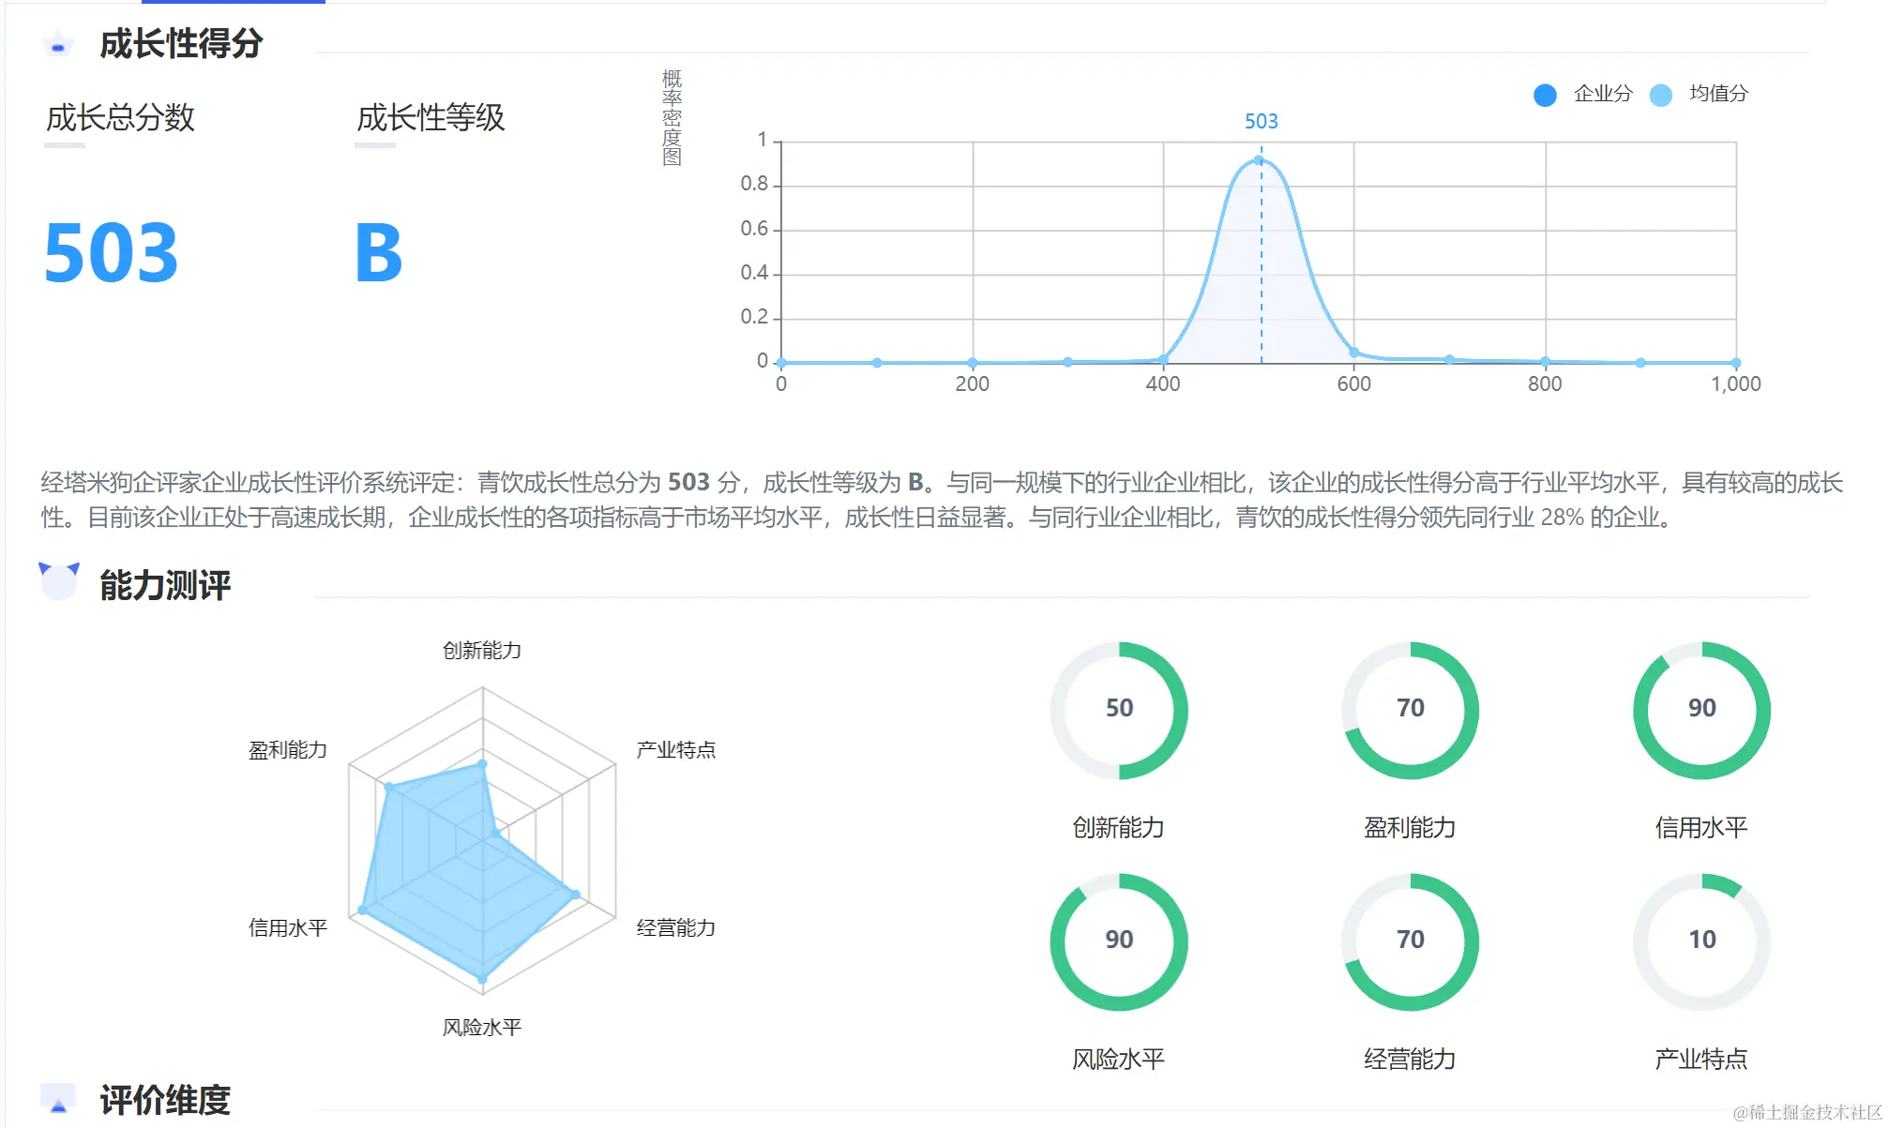Click the 创新能力 label atop the radar chart

pos(481,650)
